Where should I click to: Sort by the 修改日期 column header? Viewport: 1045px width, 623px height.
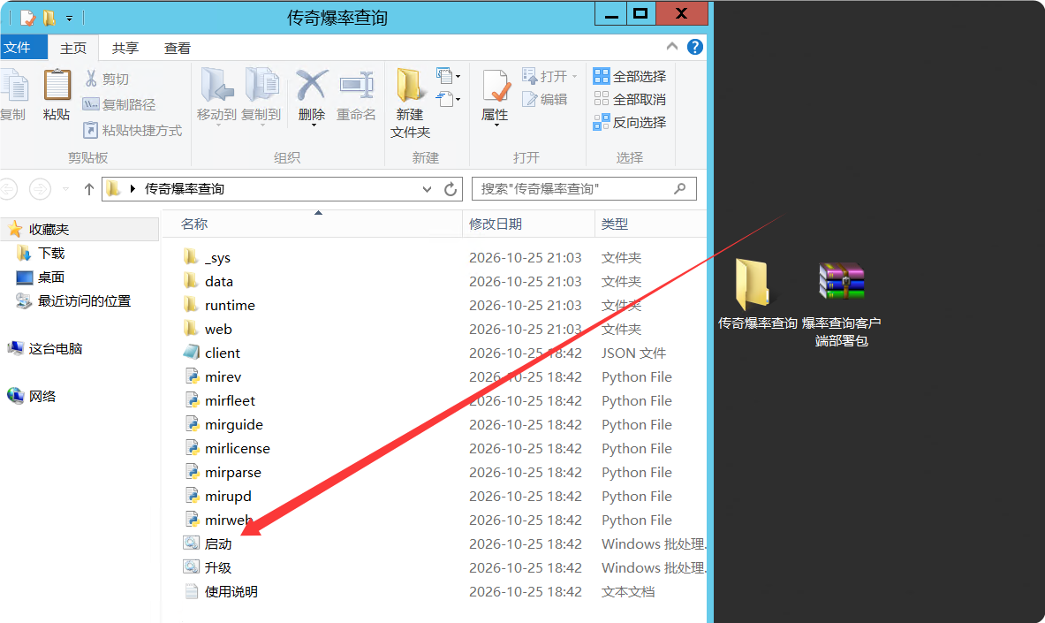(528, 224)
